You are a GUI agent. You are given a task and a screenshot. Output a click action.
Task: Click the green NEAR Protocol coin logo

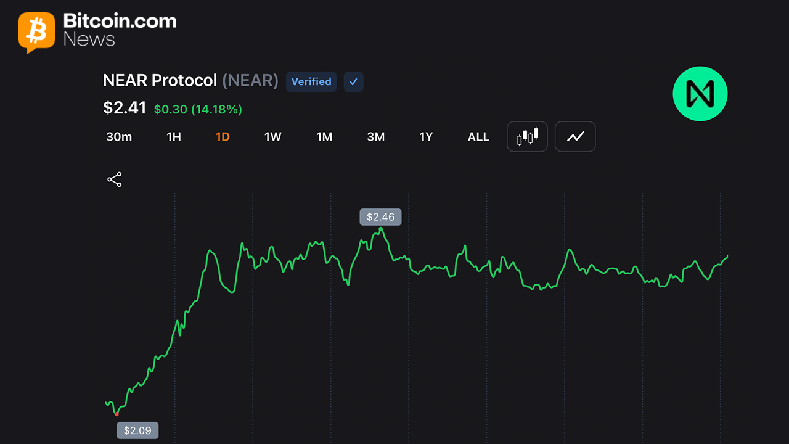700,94
